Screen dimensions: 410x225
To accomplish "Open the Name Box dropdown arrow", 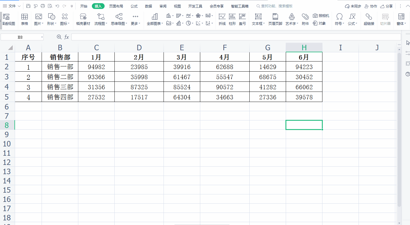I will 42,37.
